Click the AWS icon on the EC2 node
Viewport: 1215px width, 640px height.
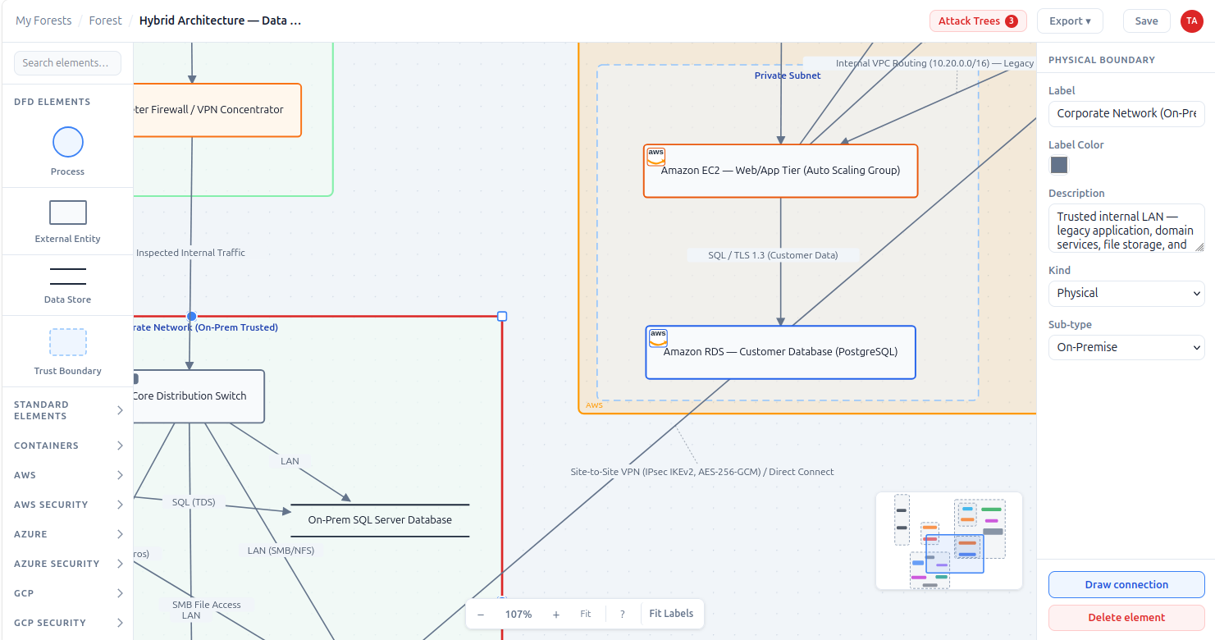(656, 157)
